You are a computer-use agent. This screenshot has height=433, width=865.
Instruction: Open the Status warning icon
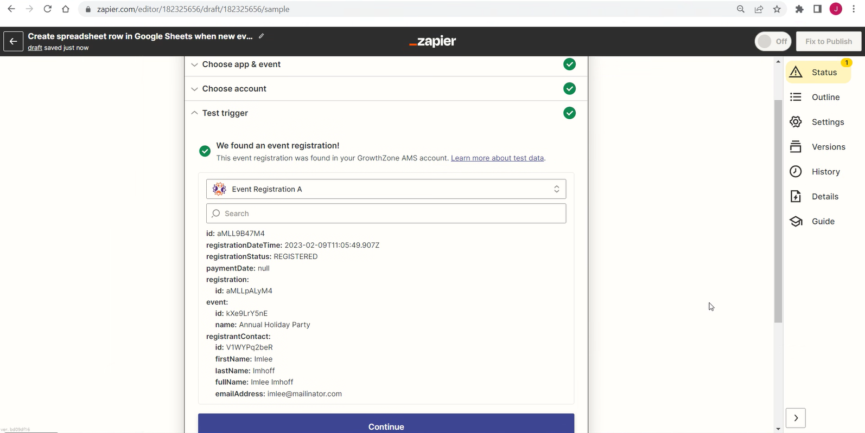796,72
